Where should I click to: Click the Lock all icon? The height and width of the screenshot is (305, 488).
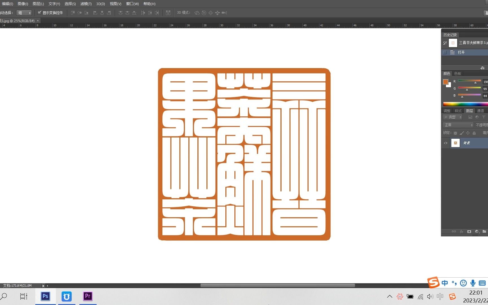click(474, 133)
